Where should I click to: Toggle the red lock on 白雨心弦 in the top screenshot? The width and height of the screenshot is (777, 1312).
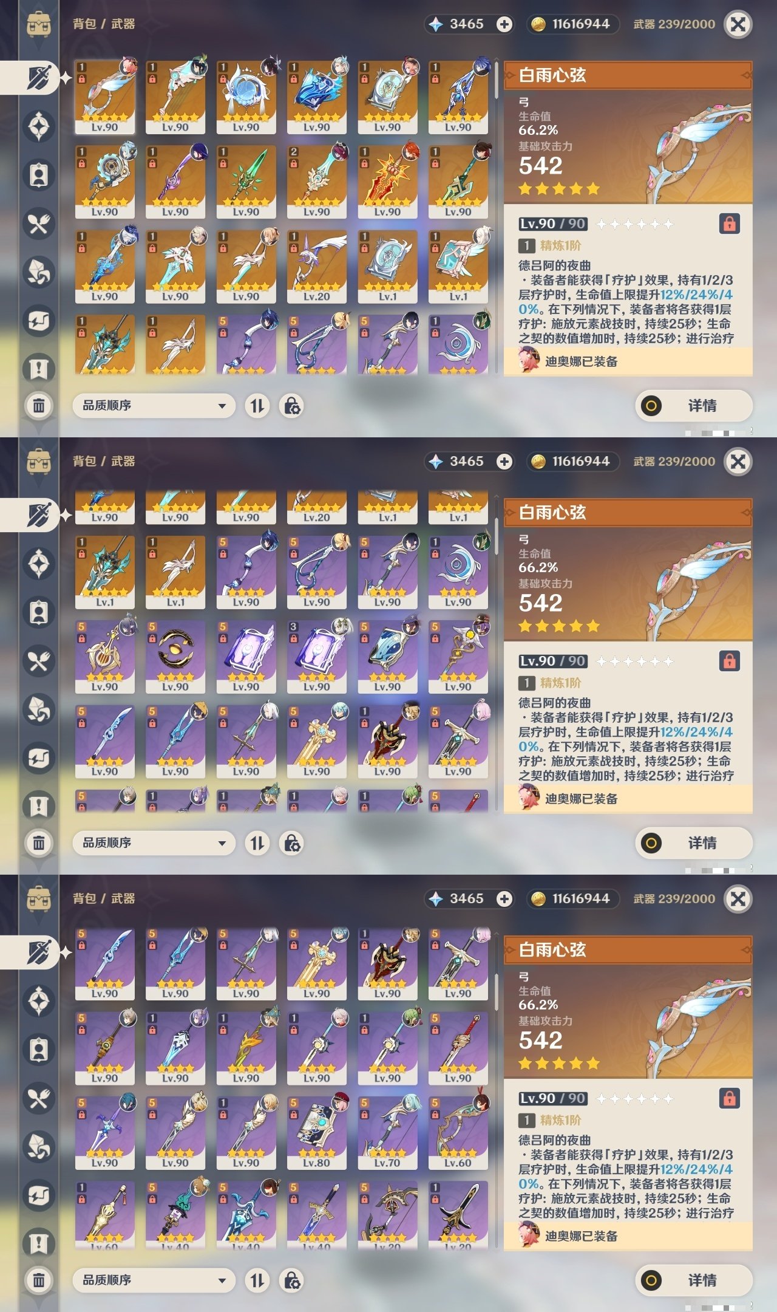point(729,224)
